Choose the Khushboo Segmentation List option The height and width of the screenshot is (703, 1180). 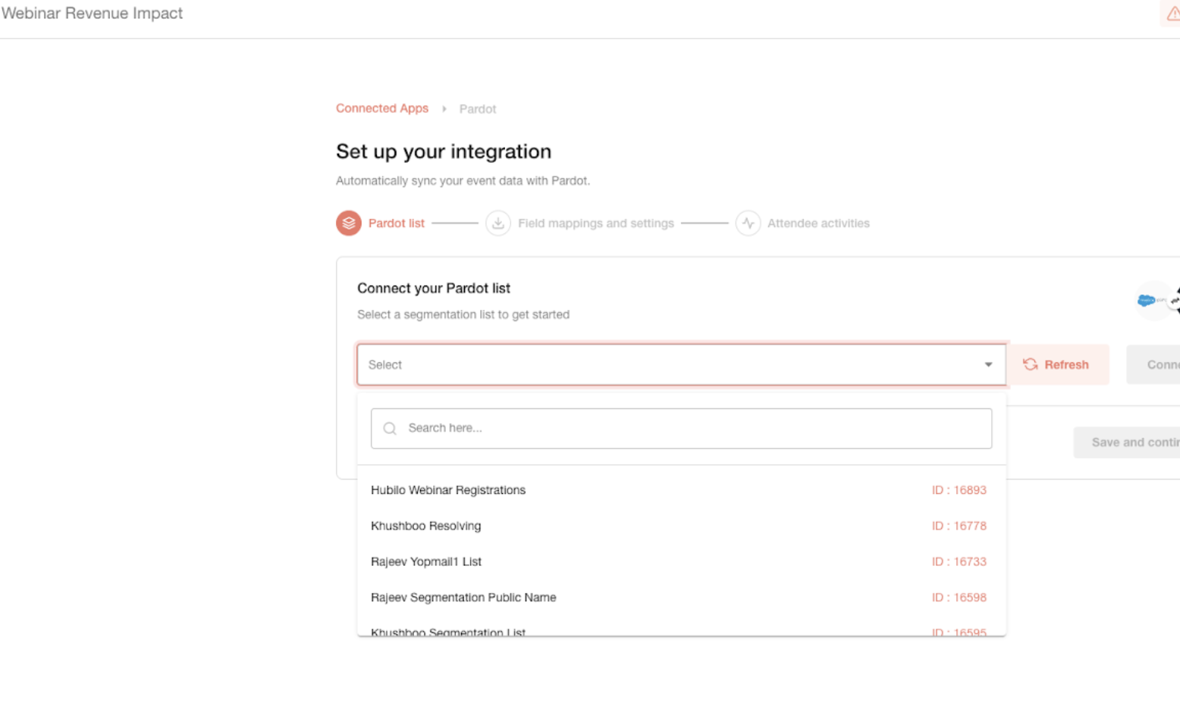(x=681, y=629)
